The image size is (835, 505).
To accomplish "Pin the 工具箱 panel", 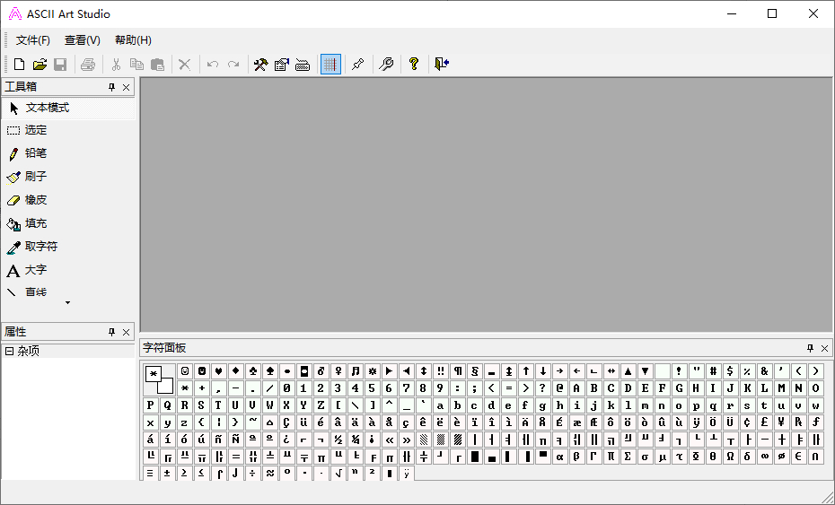I will 111,87.
